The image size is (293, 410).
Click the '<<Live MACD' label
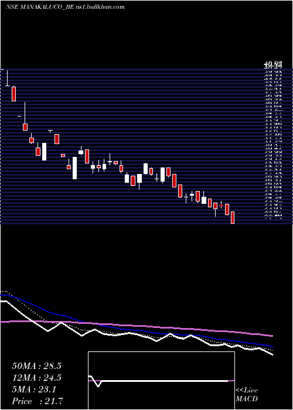(247, 395)
